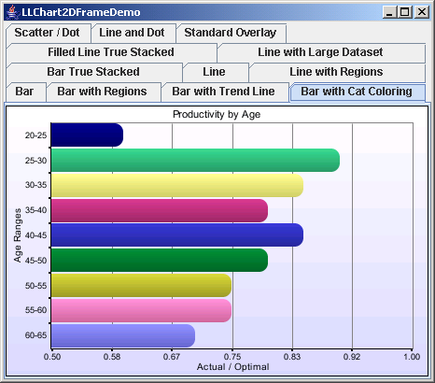This screenshot has height=383, width=435.
Task: Click the 0.67 axis value
Action: coord(172,357)
